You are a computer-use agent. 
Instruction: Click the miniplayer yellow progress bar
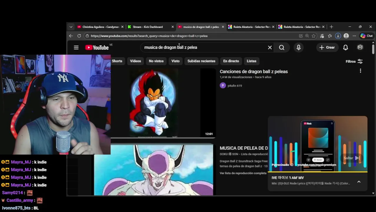point(318,172)
